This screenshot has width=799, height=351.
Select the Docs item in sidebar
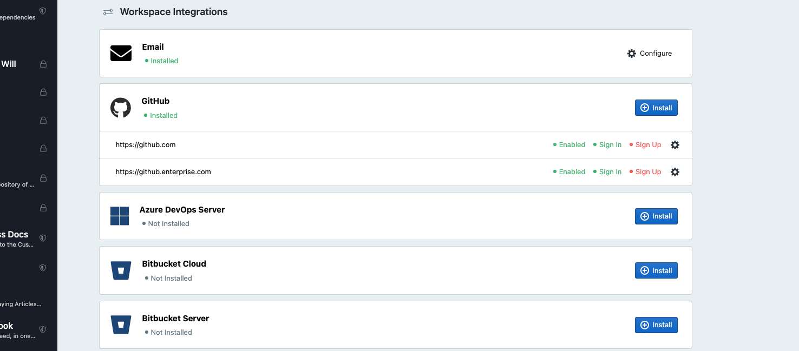pyautogui.click(x=14, y=234)
